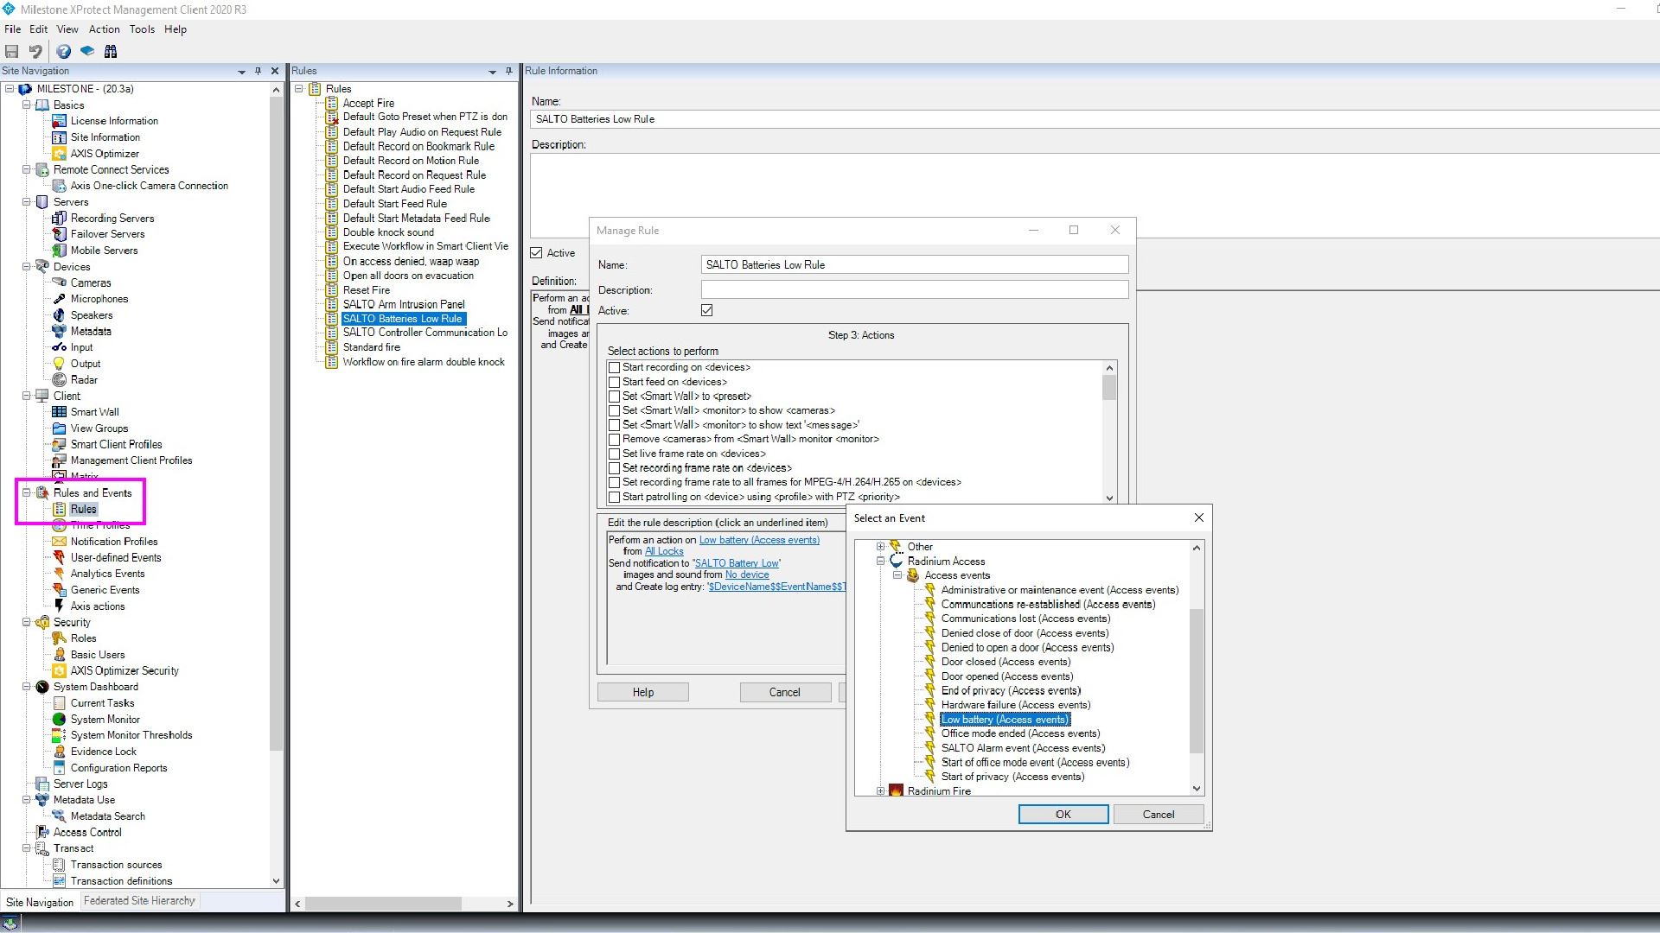This screenshot has width=1660, height=933.
Task: Open the View menu
Action: pyautogui.click(x=67, y=29)
